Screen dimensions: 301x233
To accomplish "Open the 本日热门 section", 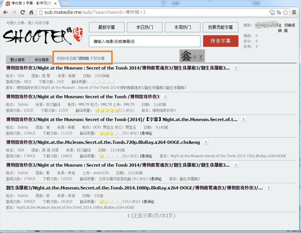I will tap(144, 27).
